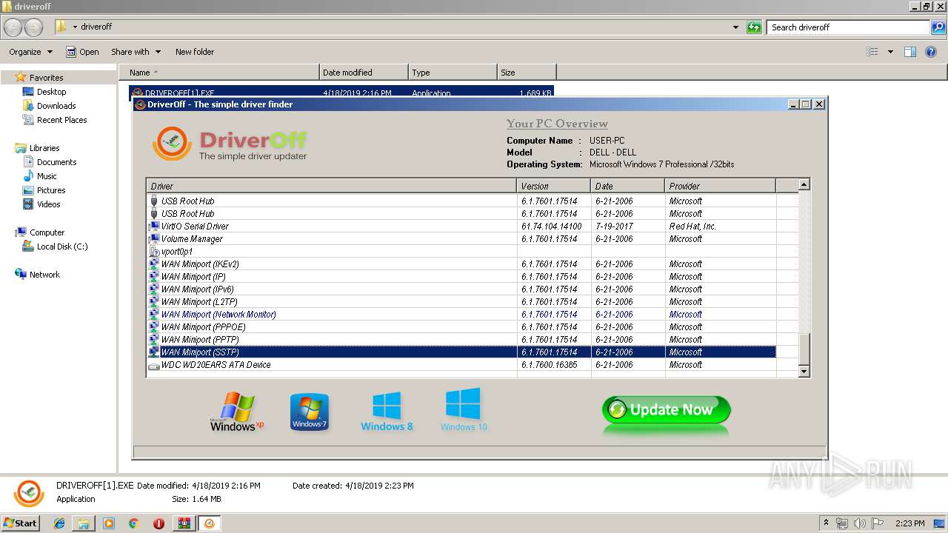Open the Share with dropdown

coord(136,52)
